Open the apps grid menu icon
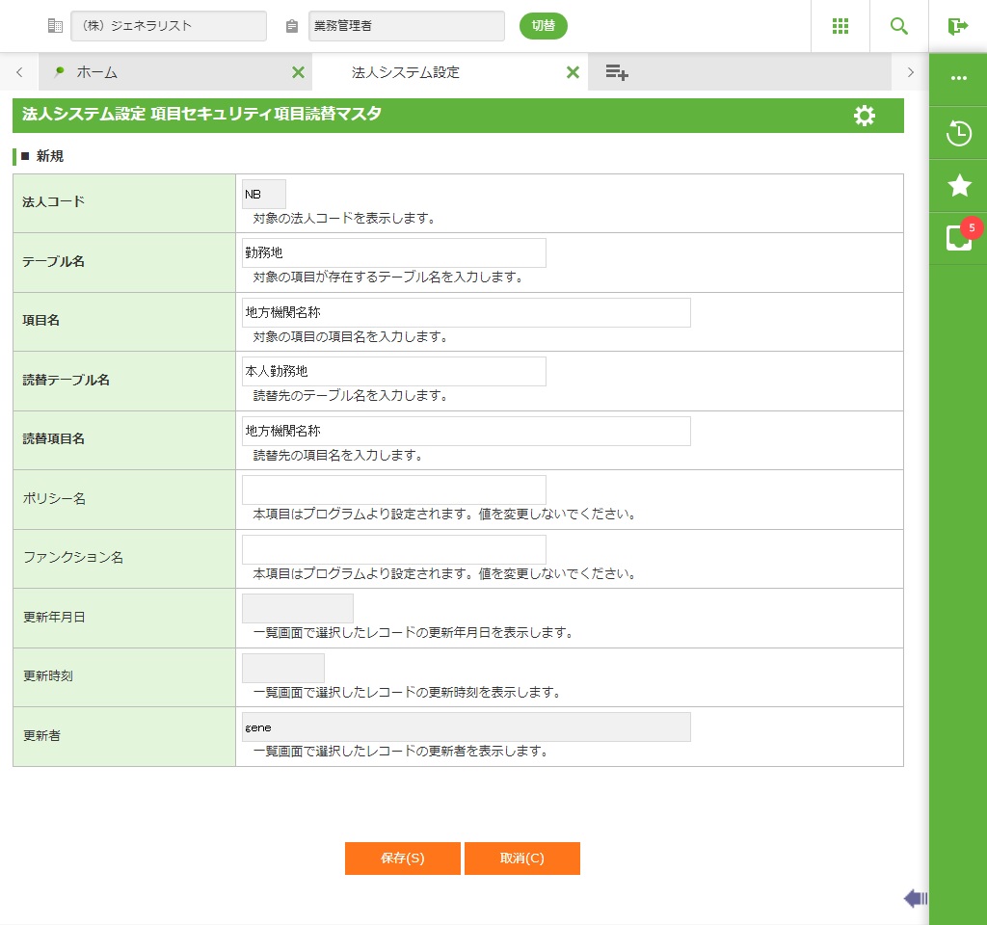The image size is (987, 925). tap(840, 26)
